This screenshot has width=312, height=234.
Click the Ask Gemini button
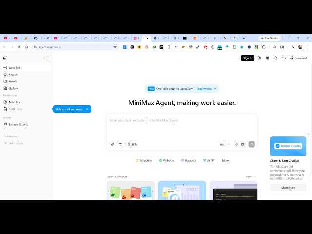click(x=270, y=38)
